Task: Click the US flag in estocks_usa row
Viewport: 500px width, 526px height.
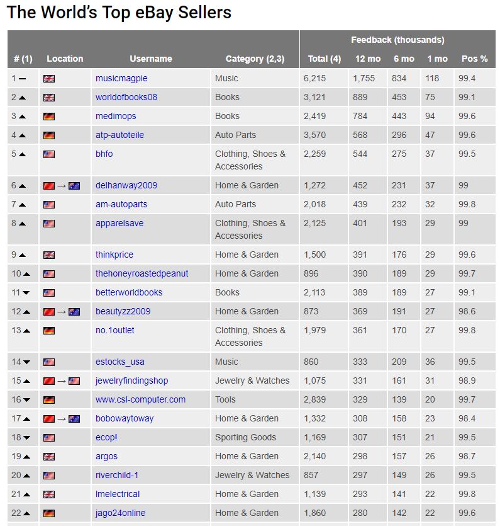Action: (49, 362)
